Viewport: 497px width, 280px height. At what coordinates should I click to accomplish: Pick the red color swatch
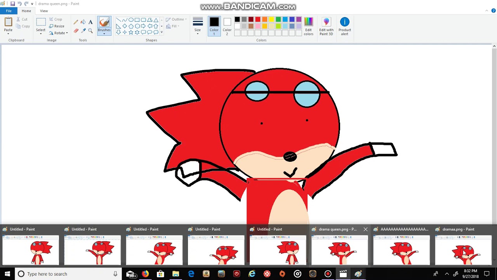[258, 19]
